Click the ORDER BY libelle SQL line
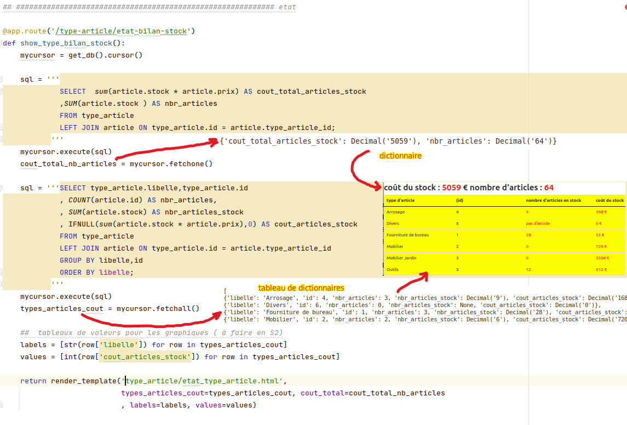The width and height of the screenshot is (627, 425). tap(96, 273)
